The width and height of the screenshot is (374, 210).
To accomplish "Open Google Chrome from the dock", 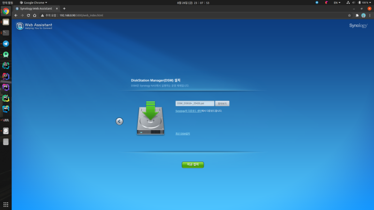I will 6,11.
